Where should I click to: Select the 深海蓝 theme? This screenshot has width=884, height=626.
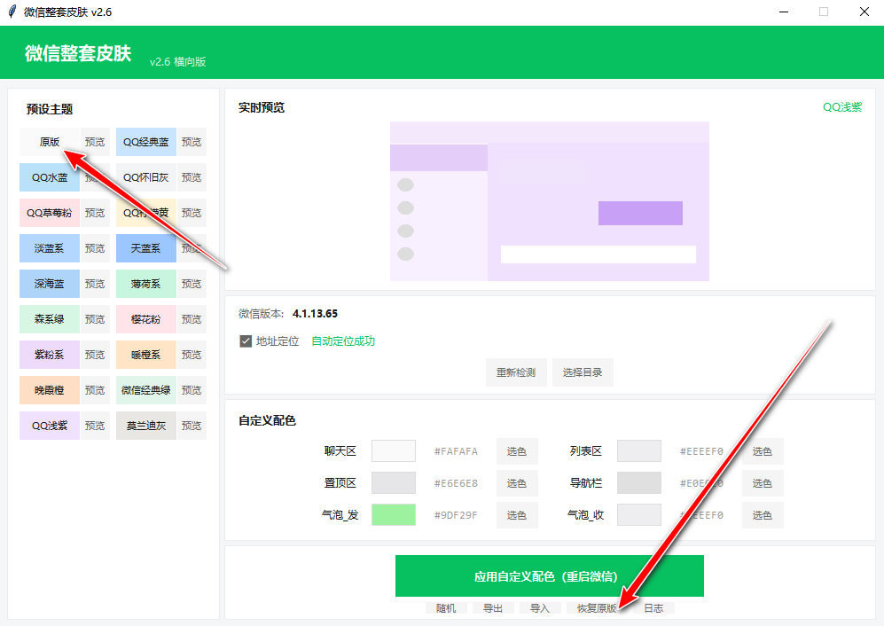coord(50,284)
